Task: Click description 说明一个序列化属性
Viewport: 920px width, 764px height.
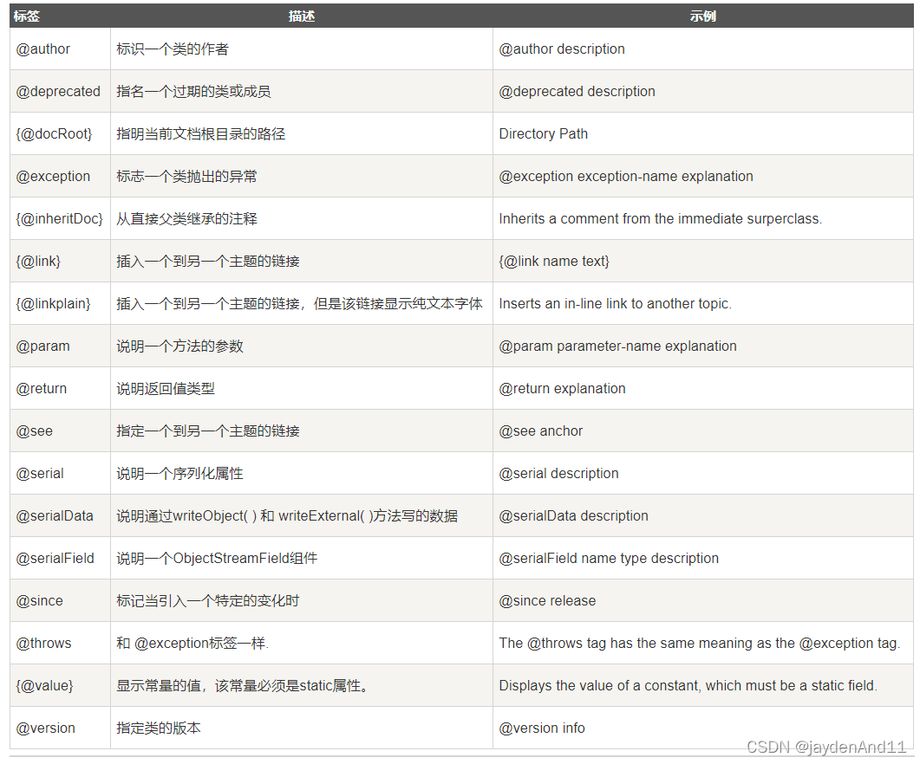Action: click(x=179, y=474)
